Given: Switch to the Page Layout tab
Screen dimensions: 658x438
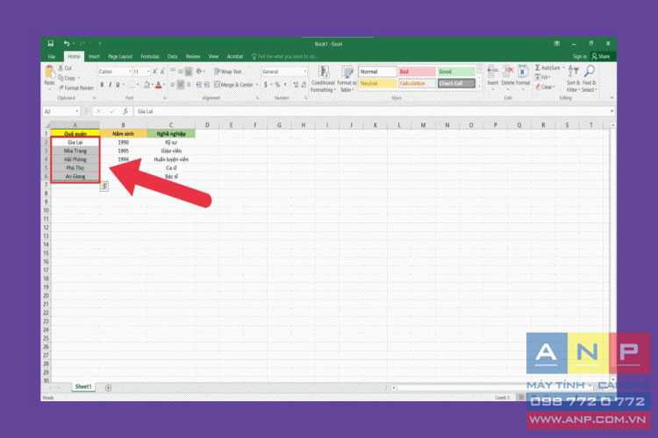Looking at the screenshot, I should point(120,56).
